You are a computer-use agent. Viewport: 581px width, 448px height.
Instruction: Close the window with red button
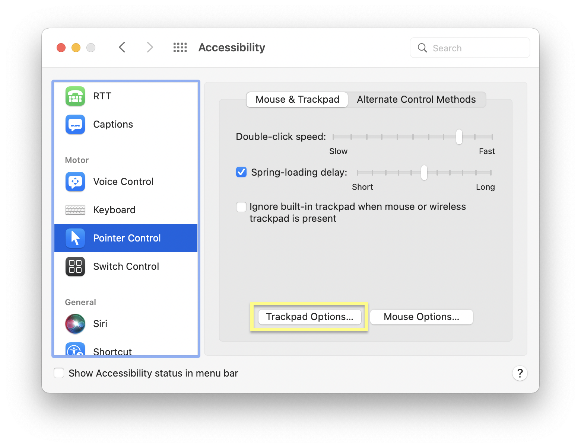point(61,48)
